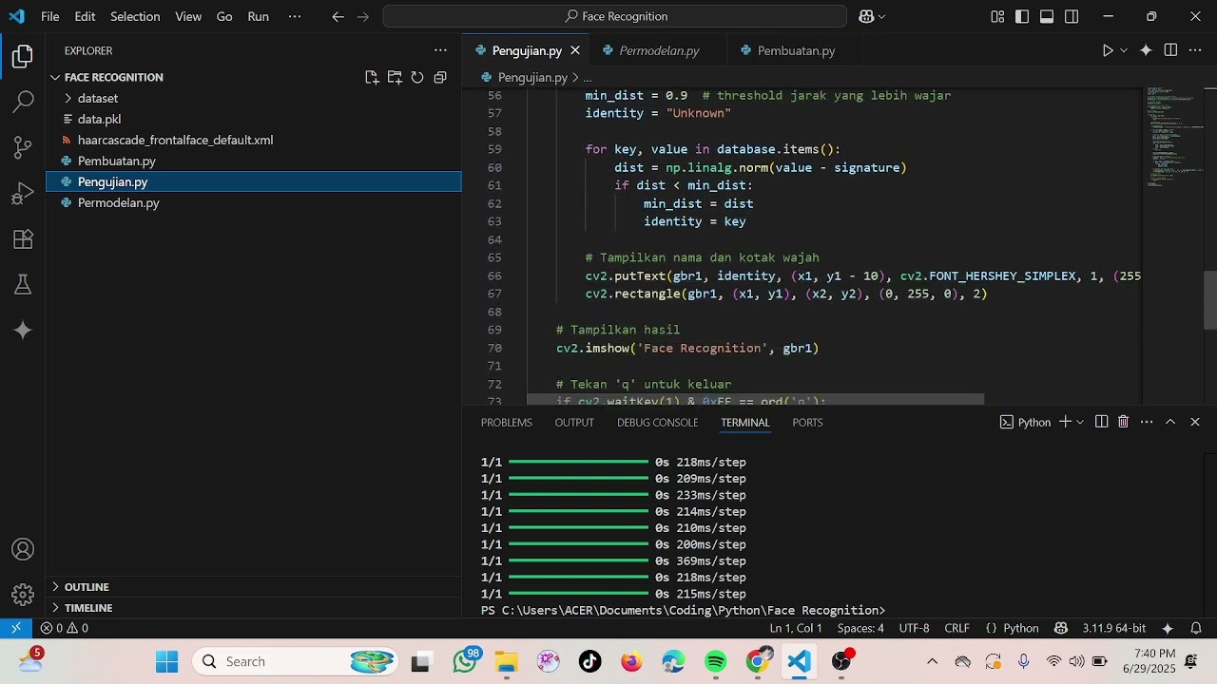The image size is (1217, 684).
Task: Click the editor vertical scrollbar thumb
Action: point(1210,299)
